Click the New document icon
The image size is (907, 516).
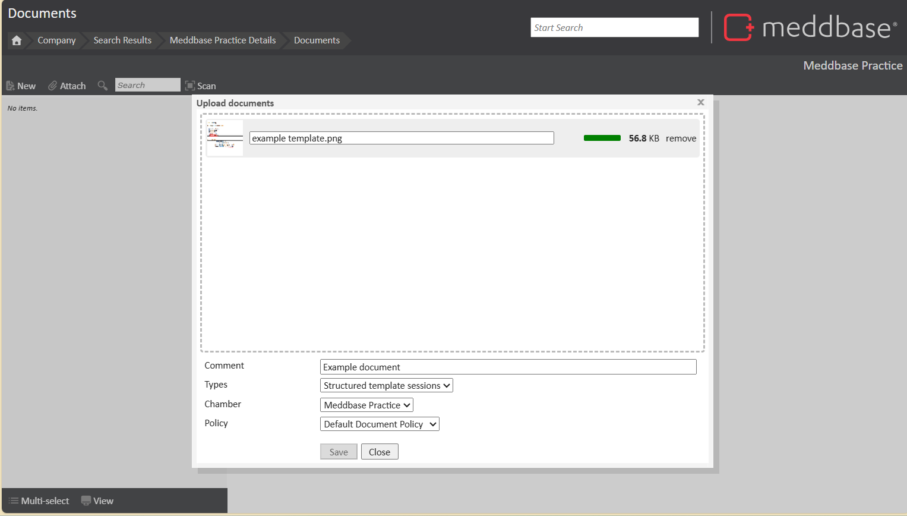coord(11,86)
